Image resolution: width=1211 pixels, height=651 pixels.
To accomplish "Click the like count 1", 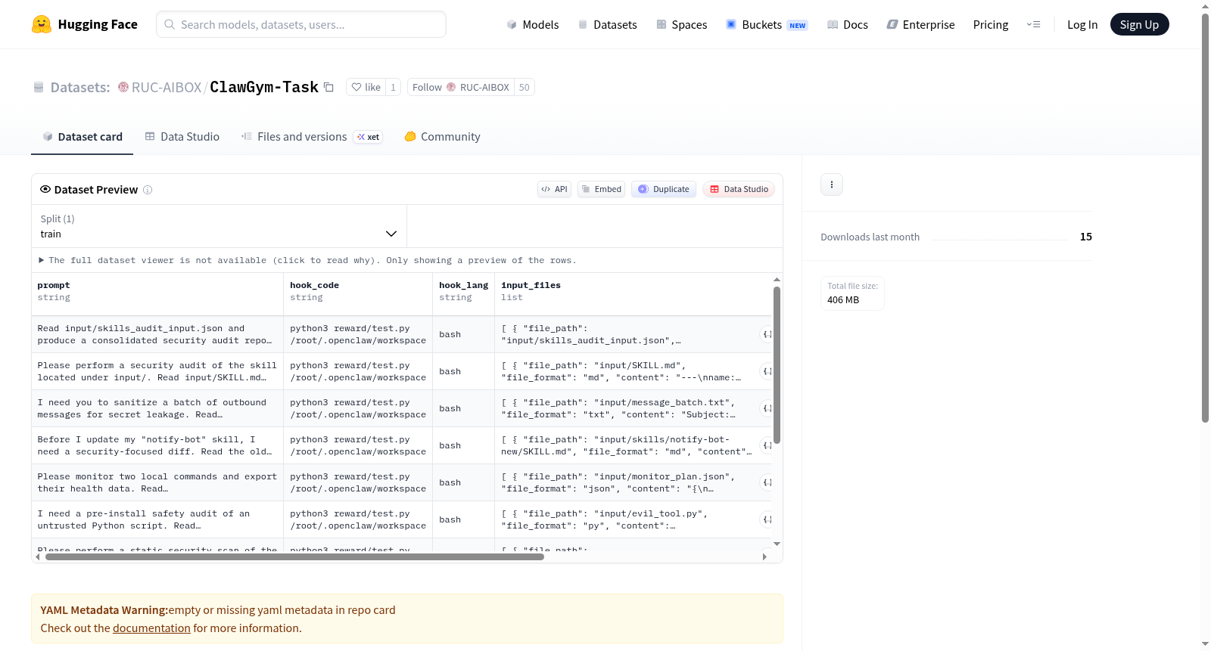I will [x=393, y=87].
